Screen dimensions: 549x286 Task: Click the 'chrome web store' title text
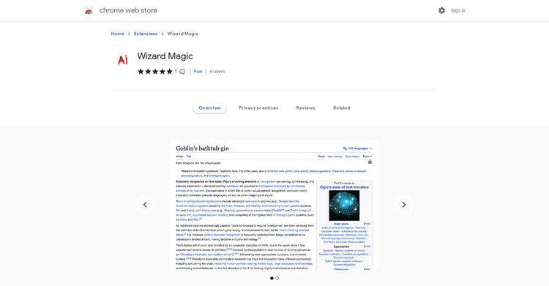(x=128, y=10)
